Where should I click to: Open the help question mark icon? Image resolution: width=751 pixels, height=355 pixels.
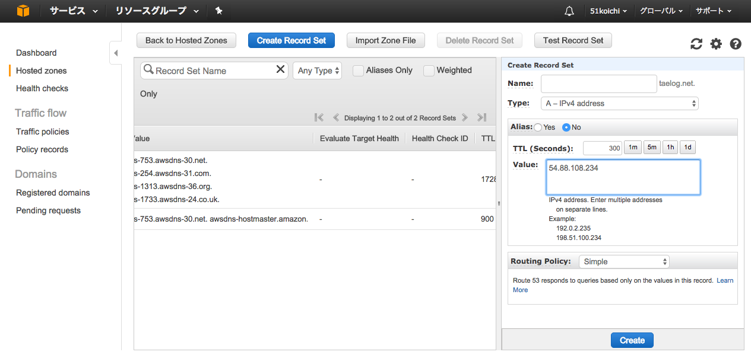[x=736, y=44]
